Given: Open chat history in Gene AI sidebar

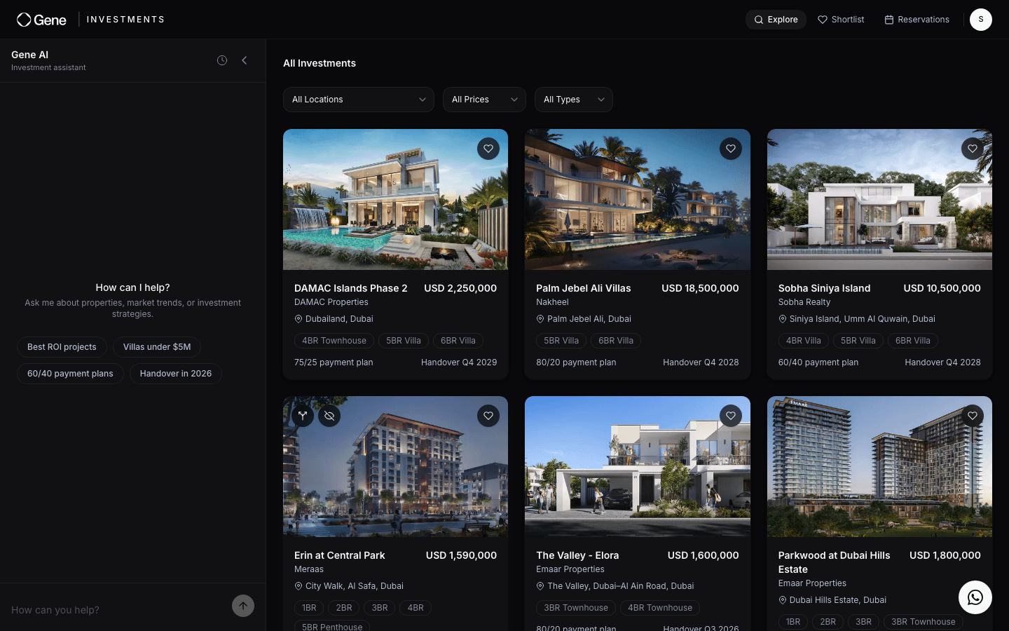Looking at the screenshot, I should click(222, 60).
